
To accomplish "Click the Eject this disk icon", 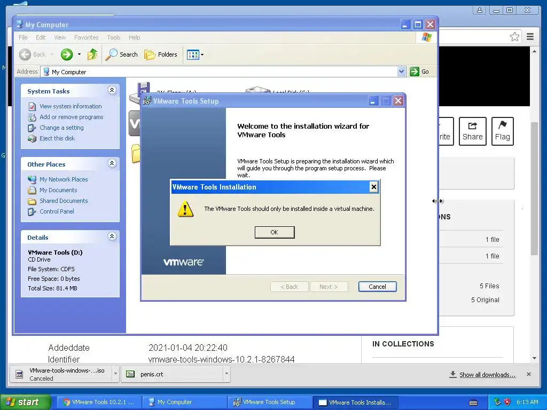I will tap(32, 138).
